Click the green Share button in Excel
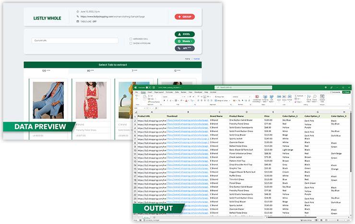The image size is (355, 224). (346, 92)
